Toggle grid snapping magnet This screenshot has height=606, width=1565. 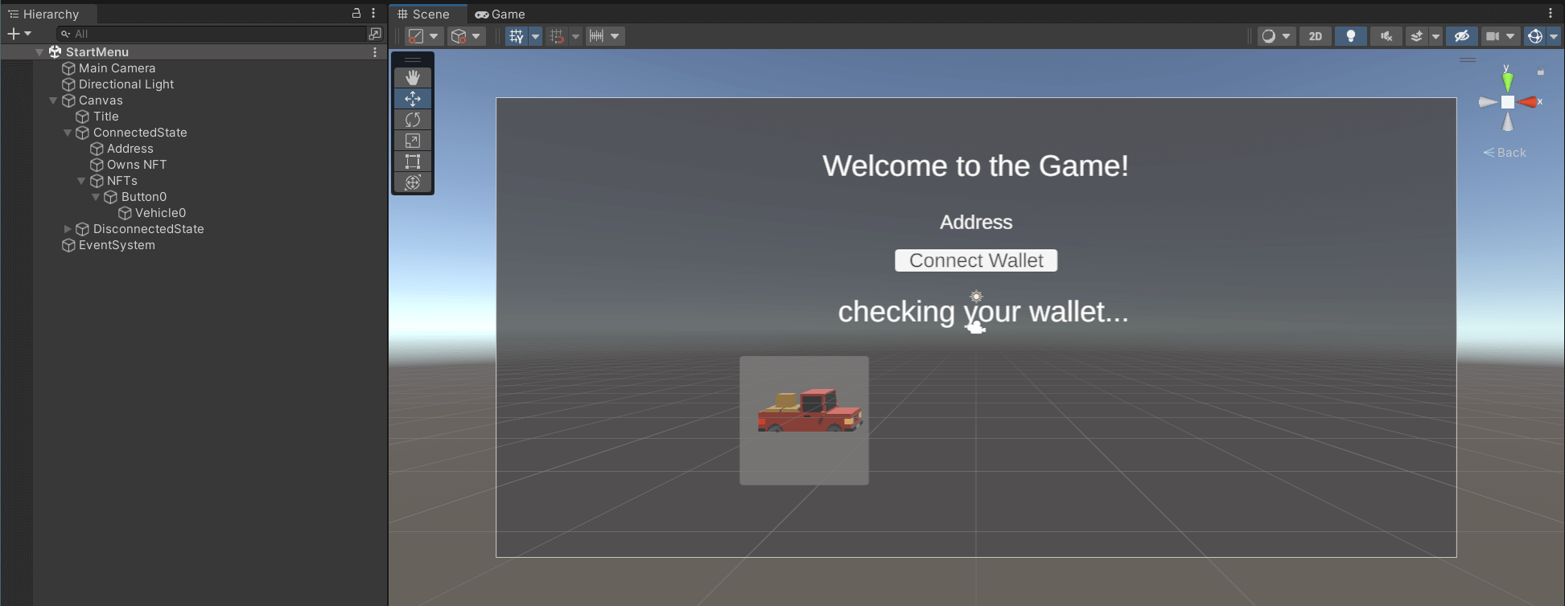tap(557, 36)
